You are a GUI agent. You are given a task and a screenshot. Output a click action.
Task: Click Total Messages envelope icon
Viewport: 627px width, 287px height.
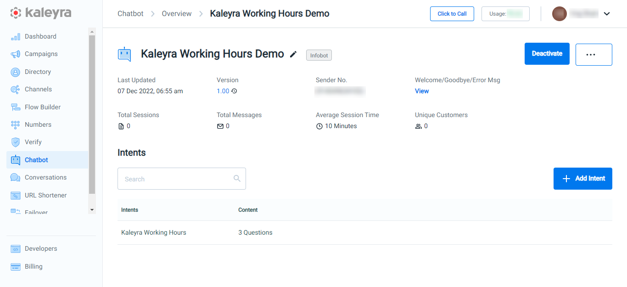click(220, 126)
